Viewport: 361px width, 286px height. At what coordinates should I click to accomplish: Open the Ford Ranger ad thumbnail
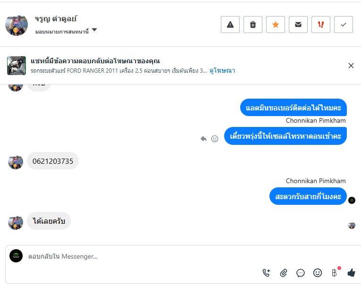click(17, 66)
